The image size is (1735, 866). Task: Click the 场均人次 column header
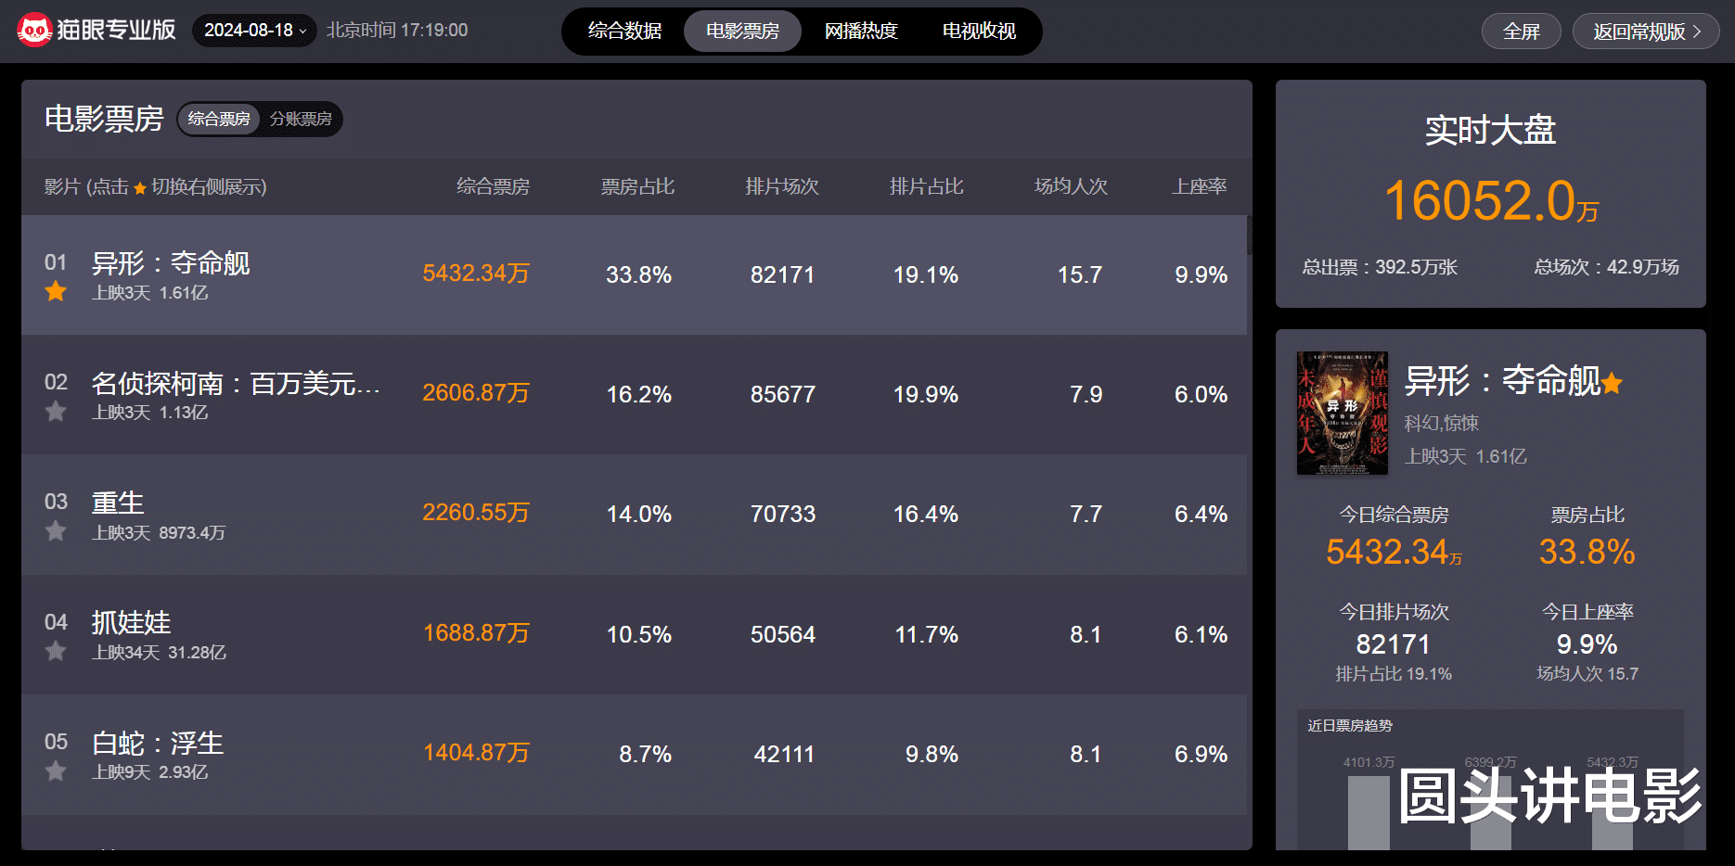(1072, 186)
